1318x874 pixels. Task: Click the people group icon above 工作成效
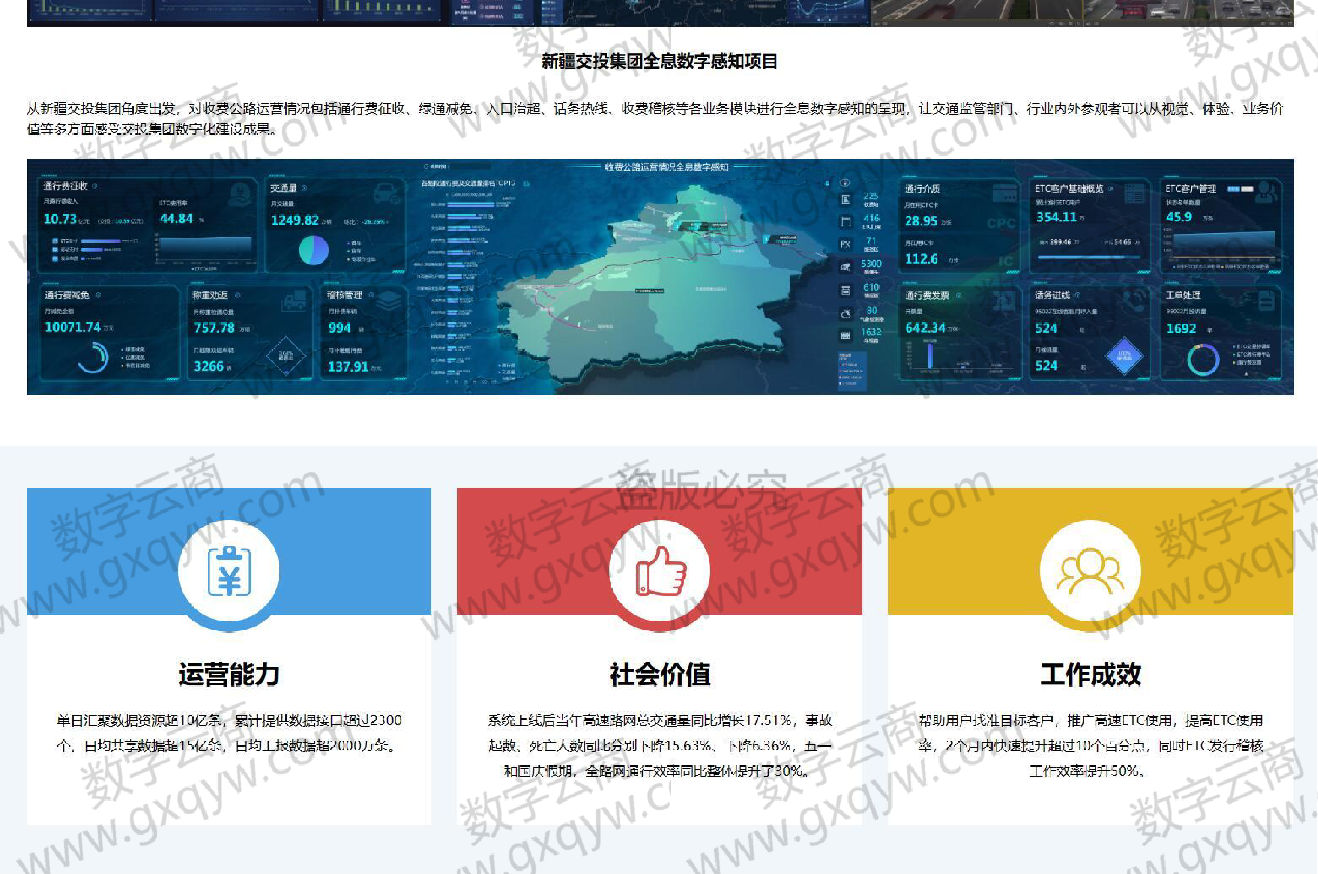point(1090,570)
